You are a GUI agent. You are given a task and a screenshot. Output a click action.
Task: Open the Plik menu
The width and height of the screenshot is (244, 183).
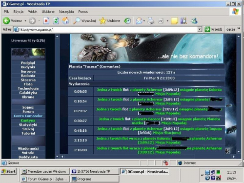(6, 12)
